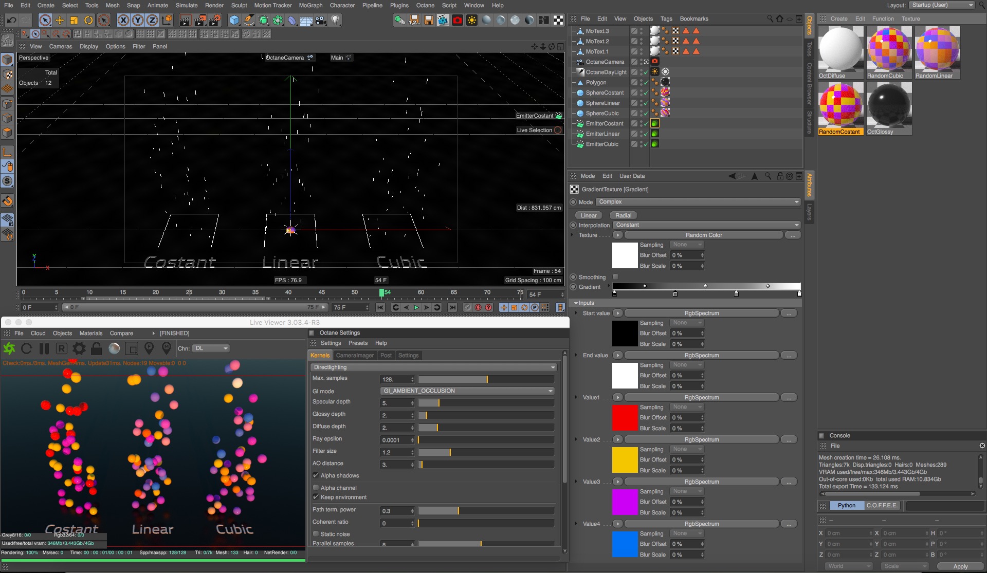Select the Rotate tool
Image resolution: width=987 pixels, height=573 pixels.
tap(88, 20)
